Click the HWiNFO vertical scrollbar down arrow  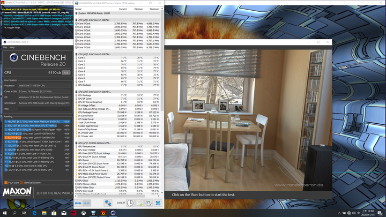click(162, 193)
